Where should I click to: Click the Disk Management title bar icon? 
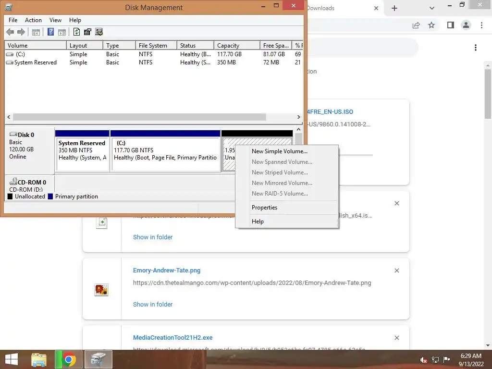[x=9, y=7]
